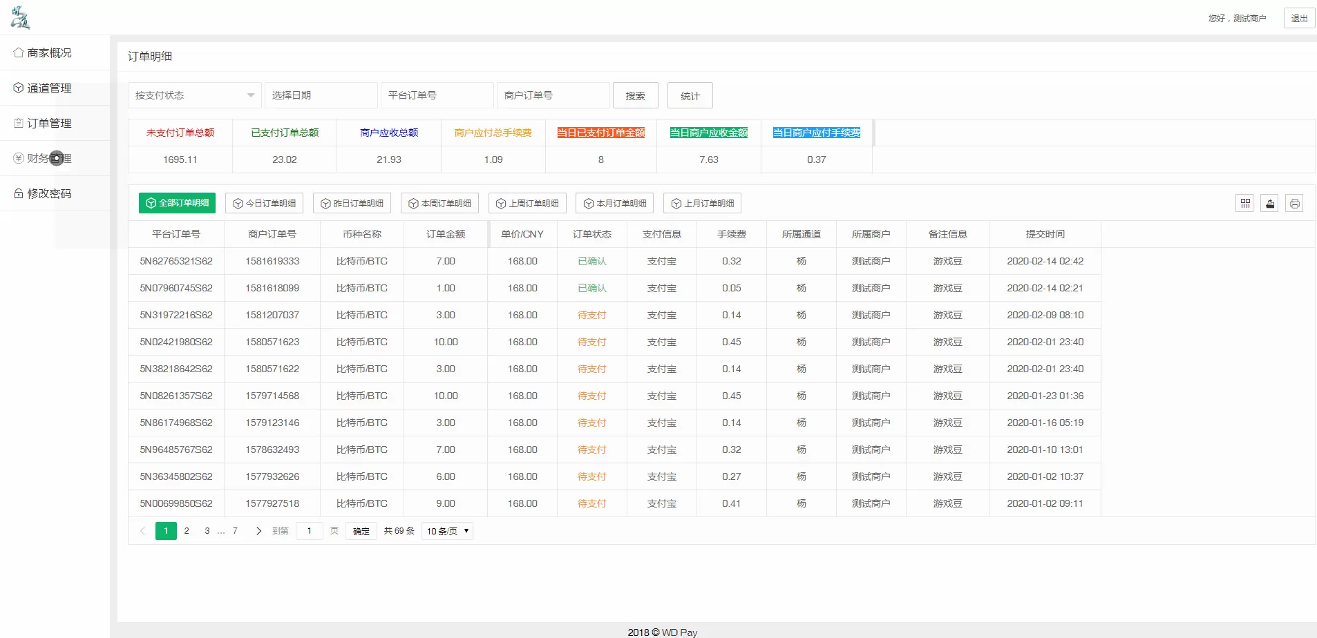Screen dimensions: 1317x638
Task: Click the print table icon
Action: 1294,203
